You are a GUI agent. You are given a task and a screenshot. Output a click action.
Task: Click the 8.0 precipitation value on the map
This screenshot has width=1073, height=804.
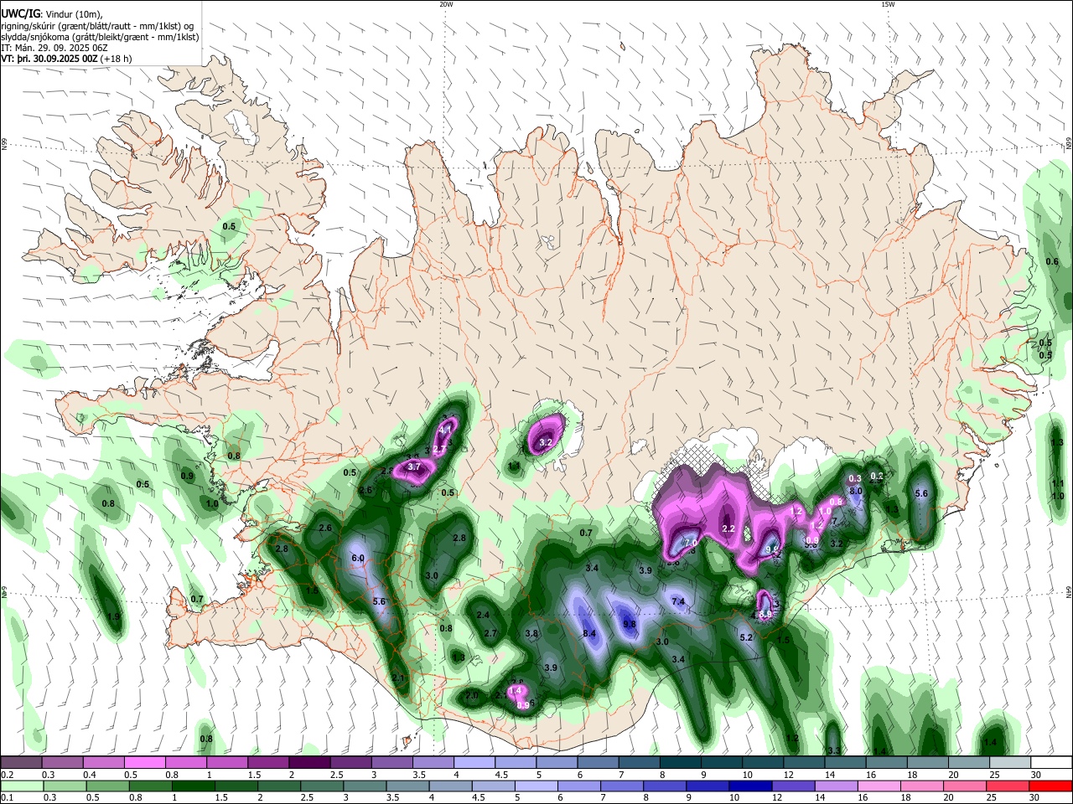coord(856,491)
